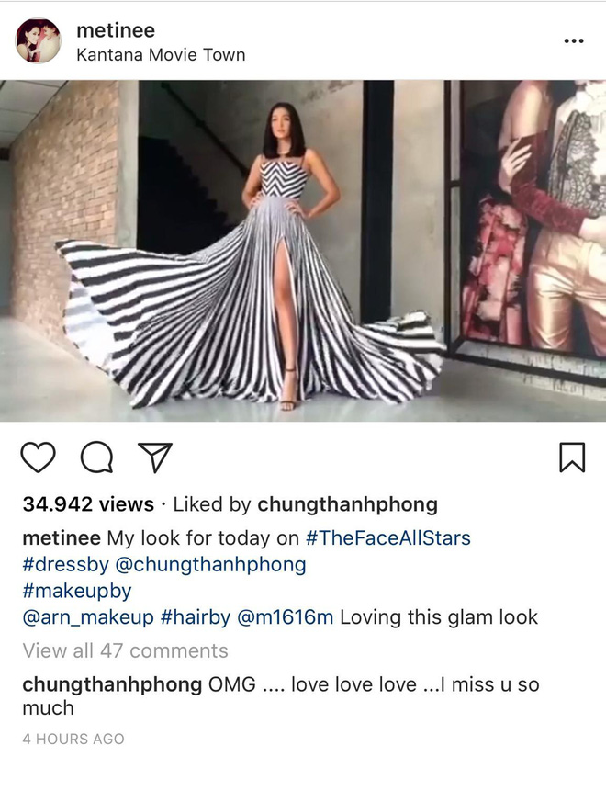Open #dressby hashtag

click(x=65, y=565)
